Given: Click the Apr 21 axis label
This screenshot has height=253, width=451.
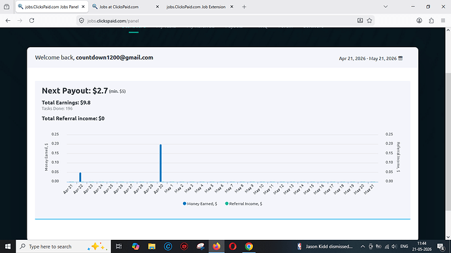Looking at the screenshot, I should pyautogui.click(x=67, y=190).
